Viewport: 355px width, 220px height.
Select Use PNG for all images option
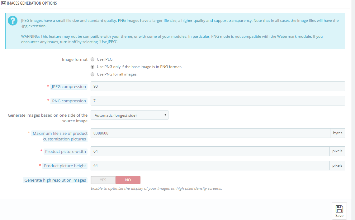pyautogui.click(x=92, y=74)
